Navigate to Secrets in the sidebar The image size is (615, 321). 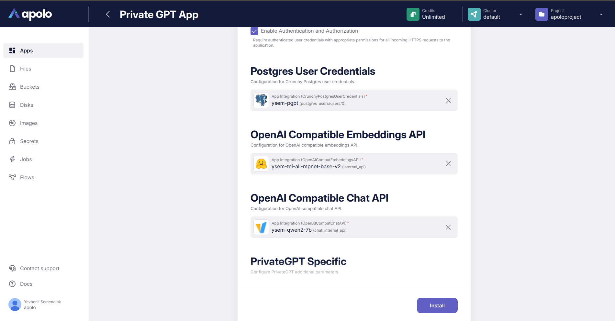29,141
